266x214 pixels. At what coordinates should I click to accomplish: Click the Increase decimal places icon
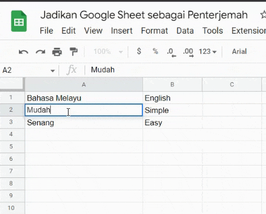[188, 53]
